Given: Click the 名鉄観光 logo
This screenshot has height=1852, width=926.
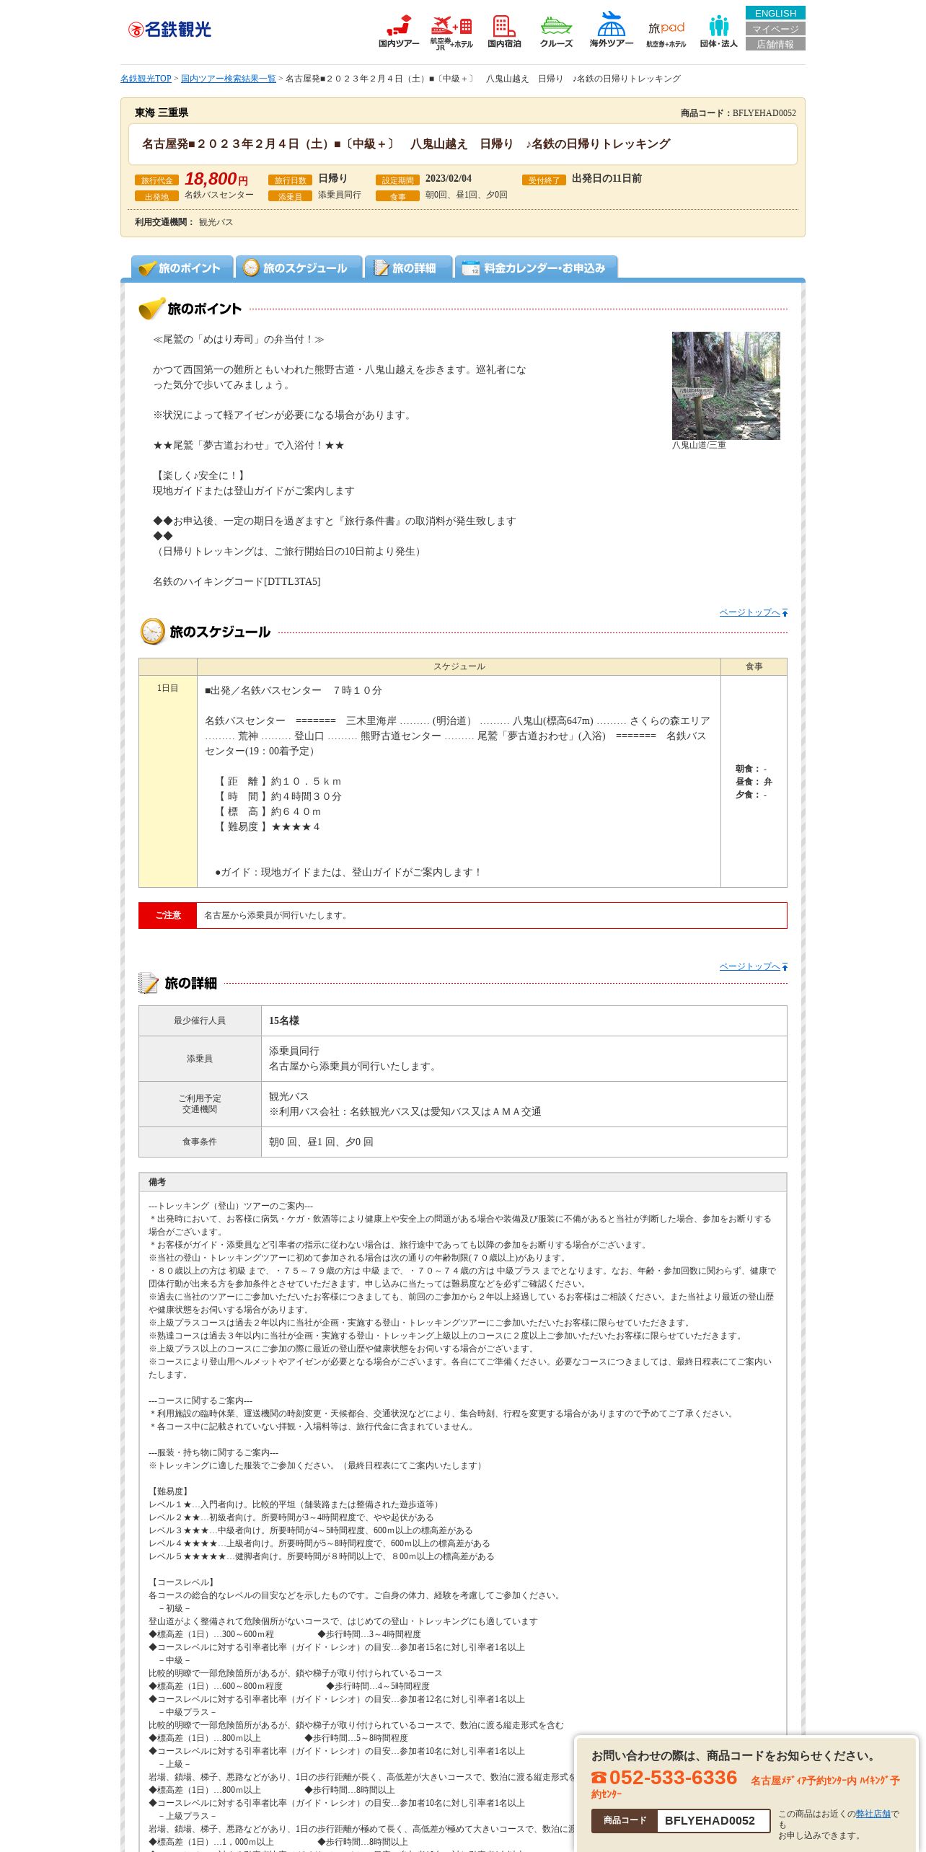Looking at the screenshot, I should [169, 30].
